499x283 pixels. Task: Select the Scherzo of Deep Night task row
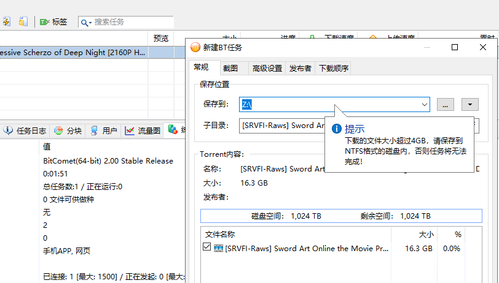pos(93,53)
